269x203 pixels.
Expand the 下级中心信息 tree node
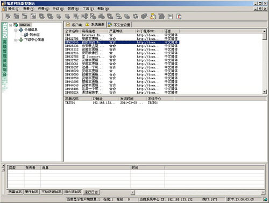[16, 40]
